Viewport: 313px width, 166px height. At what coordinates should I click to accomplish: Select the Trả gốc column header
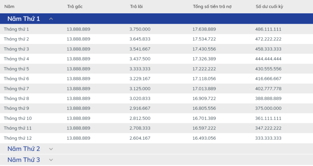tap(75, 7)
